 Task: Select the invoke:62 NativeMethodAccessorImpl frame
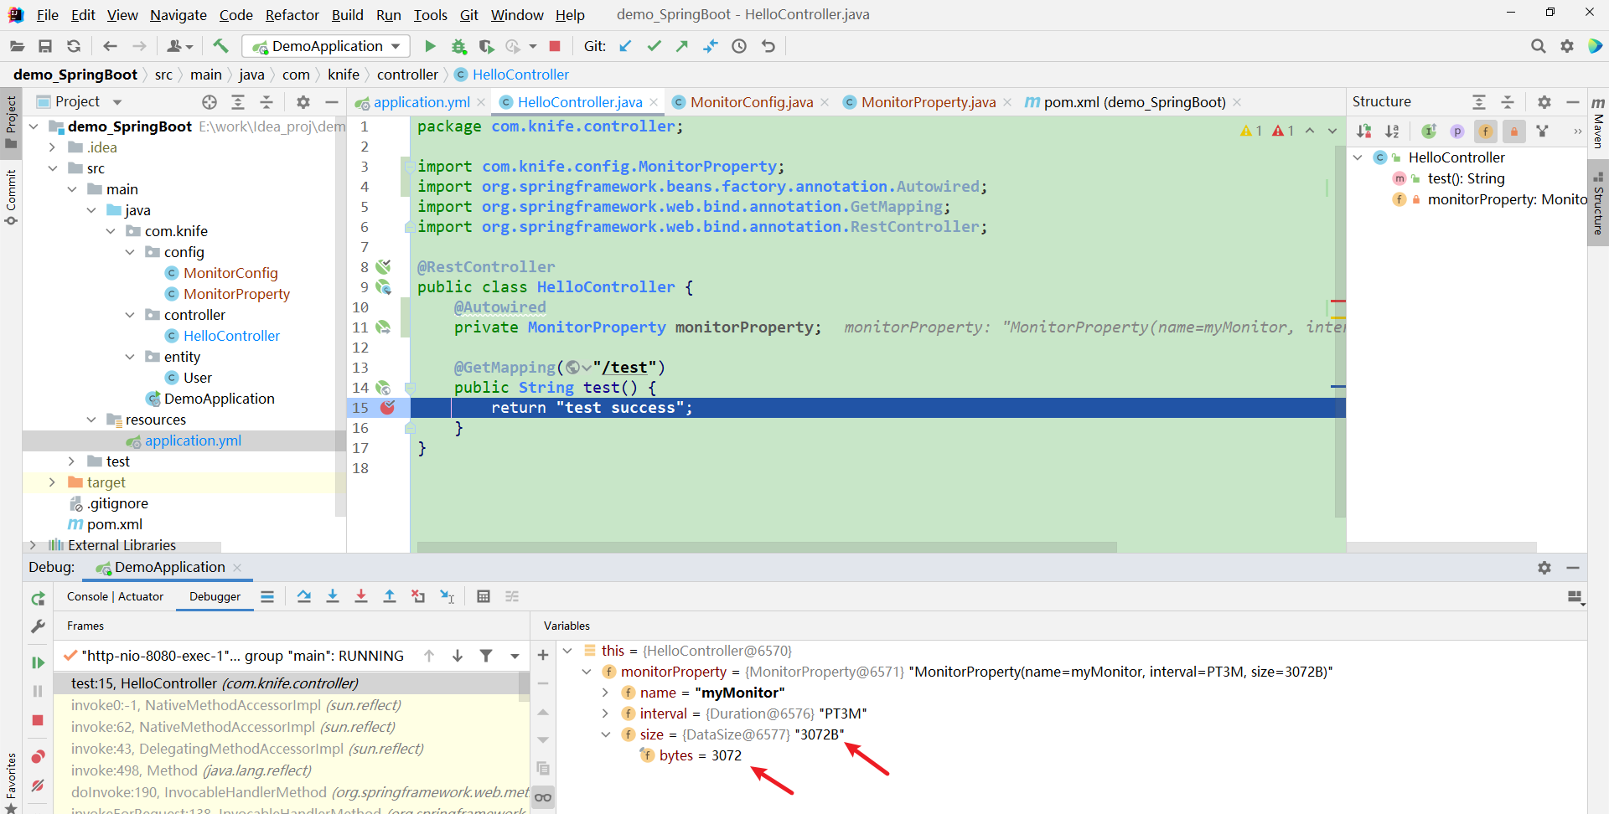click(x=233, y=727)
